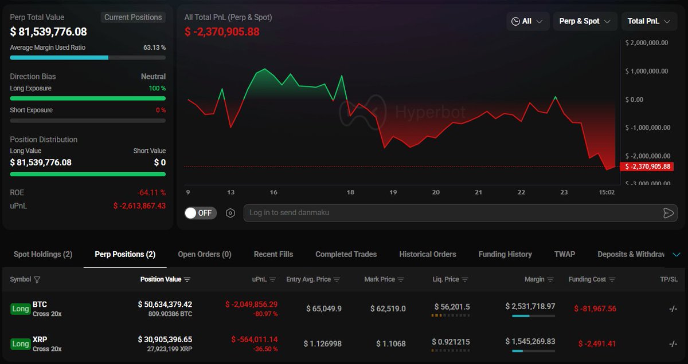
Task: Click the Symbol filter funnel icon
Action: (37, 280)
